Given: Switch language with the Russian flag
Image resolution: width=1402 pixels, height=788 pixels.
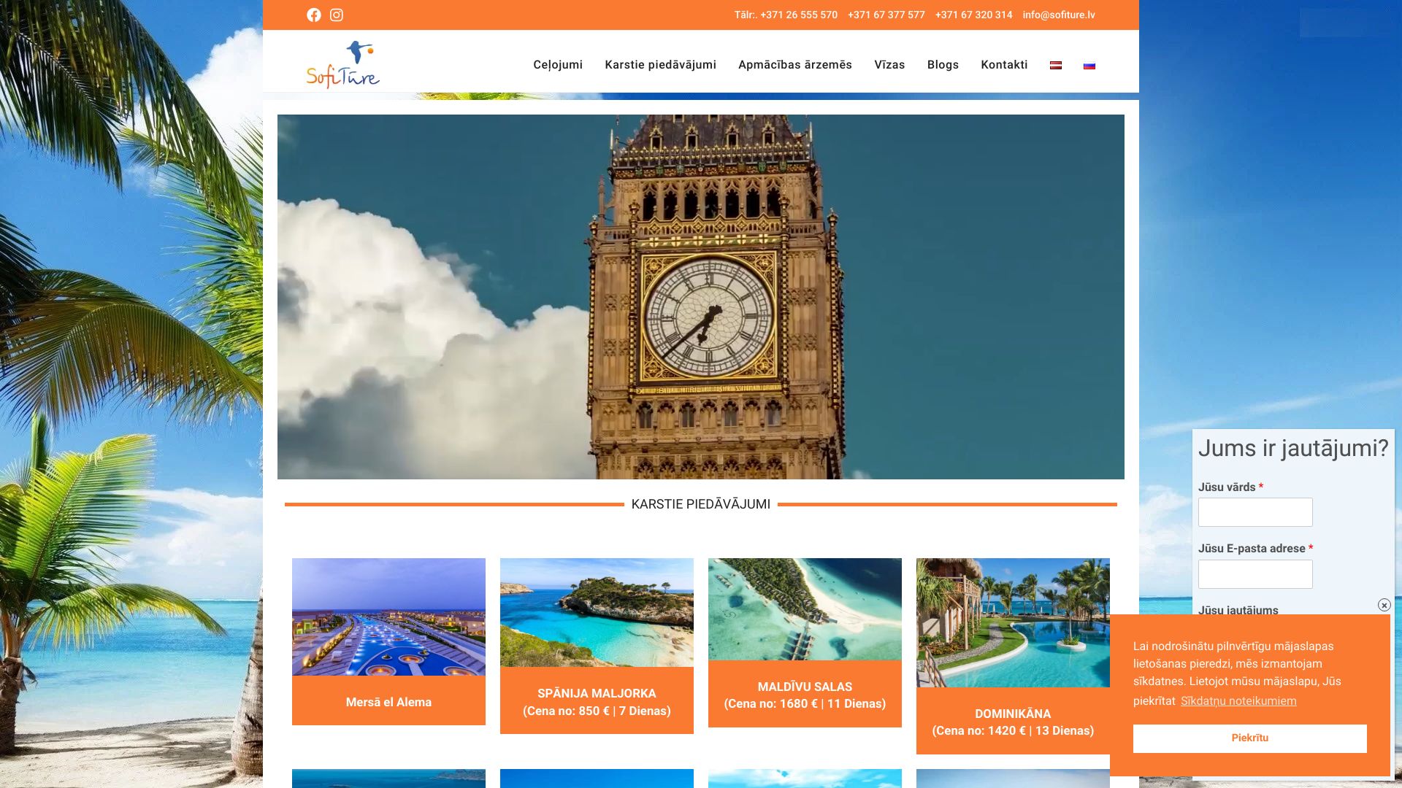Looking at the screenshot, I should point(1089,66).
